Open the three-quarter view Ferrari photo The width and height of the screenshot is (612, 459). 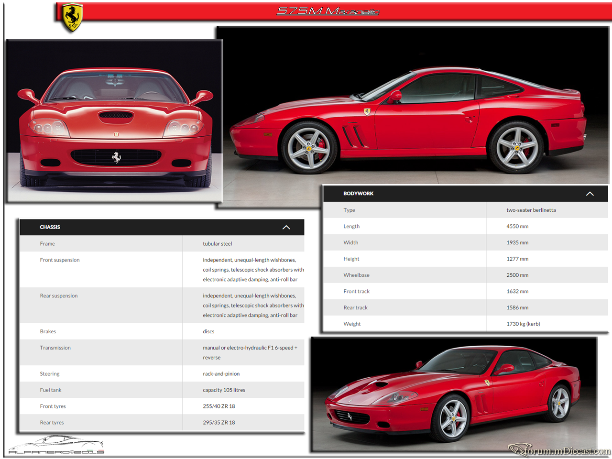tap(454, 394)
